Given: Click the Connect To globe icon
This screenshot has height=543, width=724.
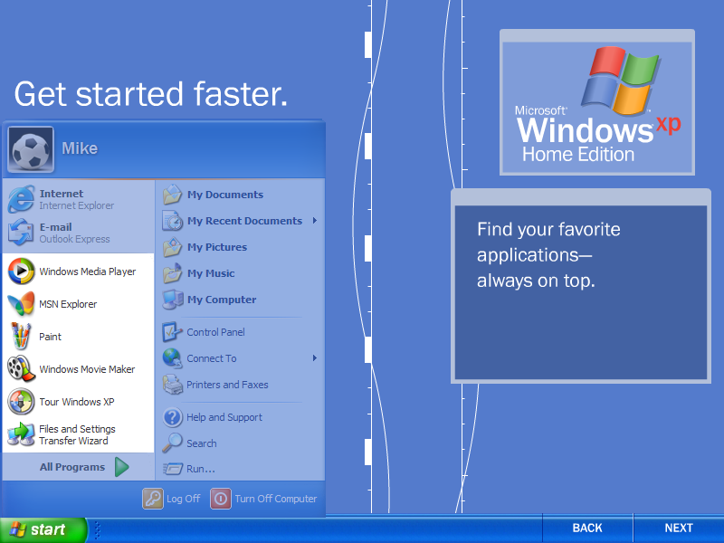Looking at the screenshot, I should click(x=172, y=358).
